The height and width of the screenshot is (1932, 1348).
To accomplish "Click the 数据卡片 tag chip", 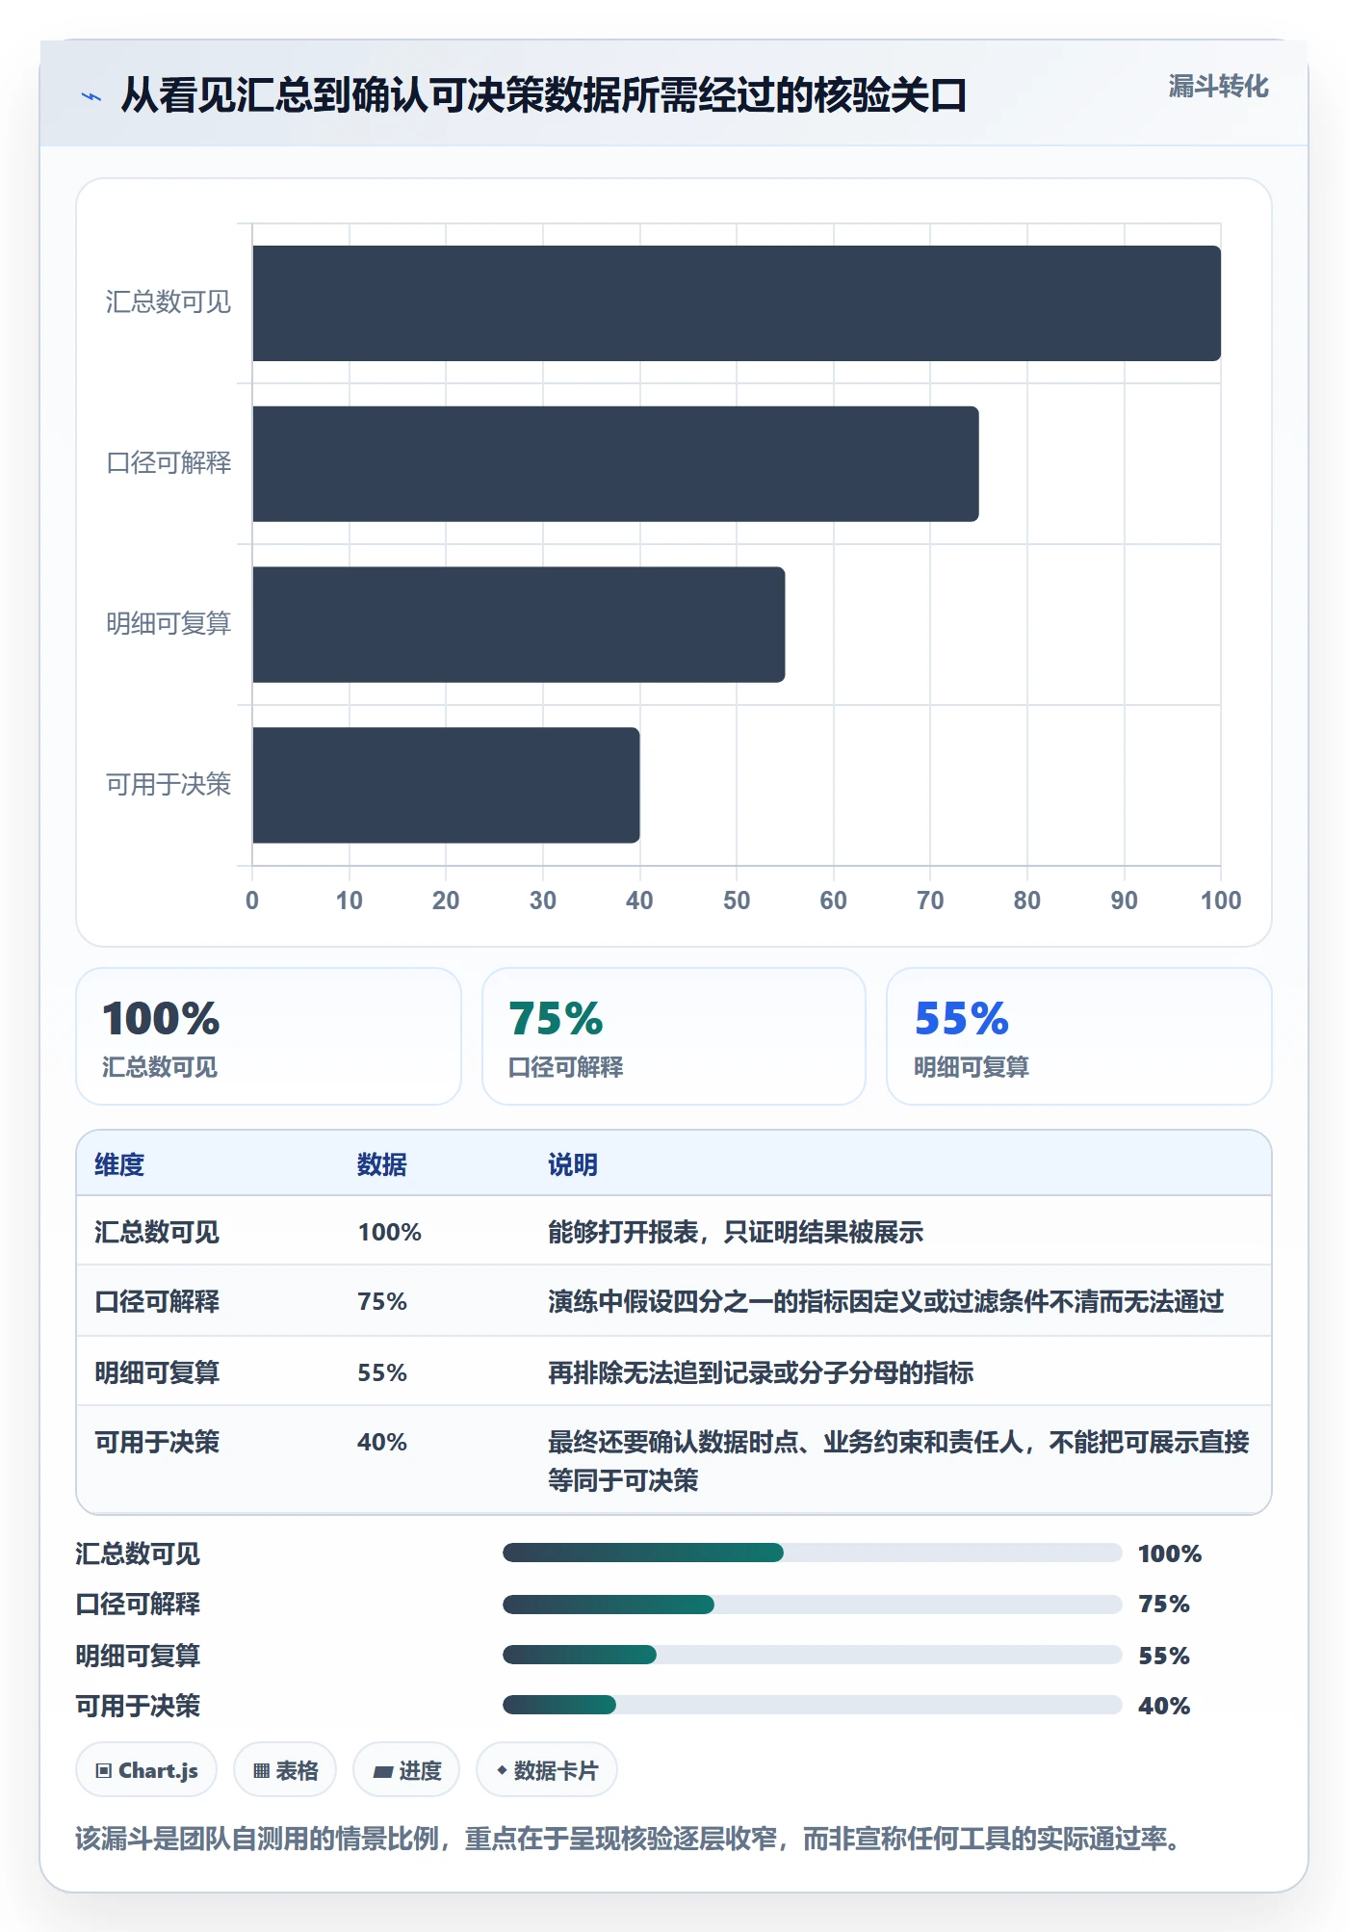I will [x=547, y=1770].
